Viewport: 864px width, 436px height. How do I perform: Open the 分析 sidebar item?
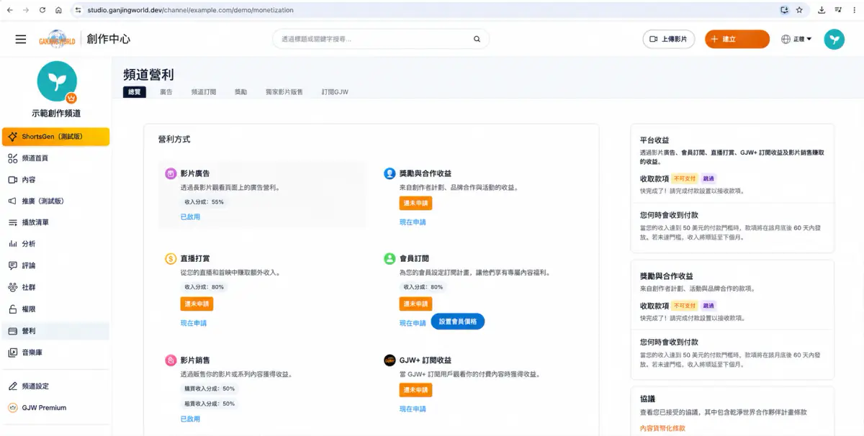click(x=55, y=245)
